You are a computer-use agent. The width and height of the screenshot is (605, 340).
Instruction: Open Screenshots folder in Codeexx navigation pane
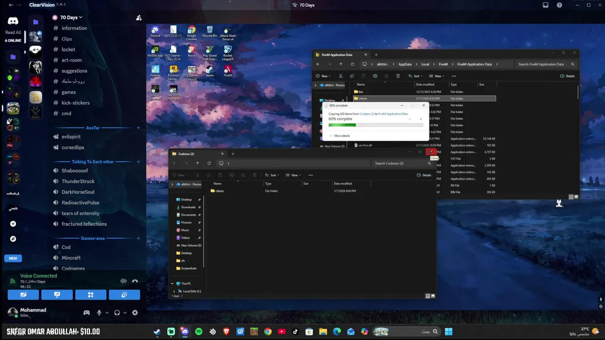click(x=189, y=268)
